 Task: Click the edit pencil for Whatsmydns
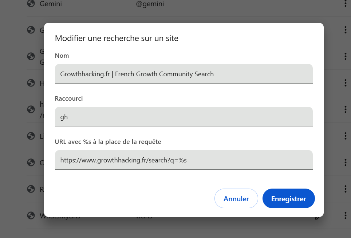point(318,217)
